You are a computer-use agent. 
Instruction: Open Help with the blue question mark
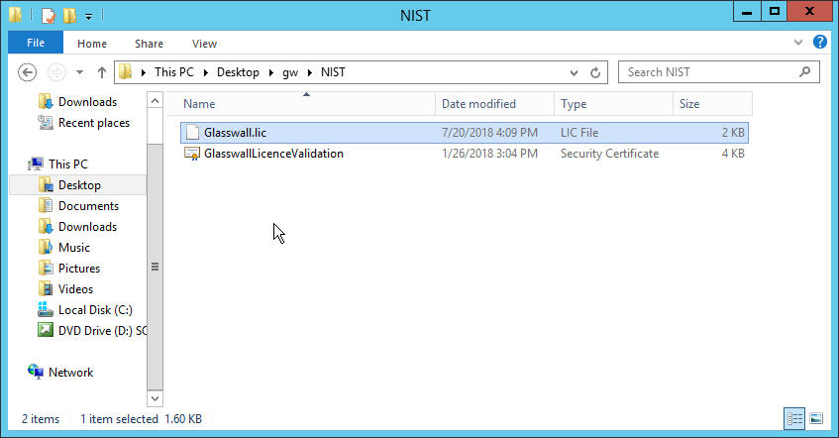click(820, 43)
